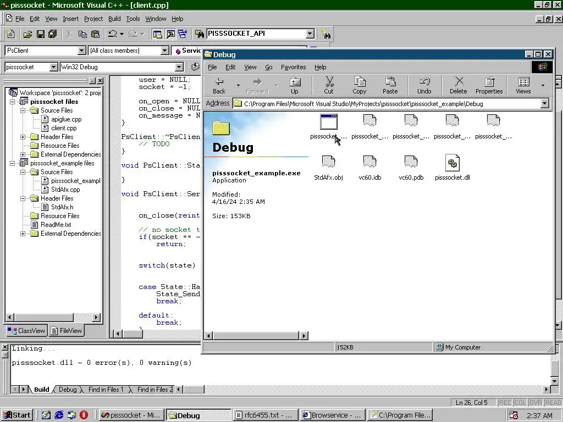Click the Delete button in Debug window
The height and width of the screenshot is (422, 563).
click(x=459, y=86)
